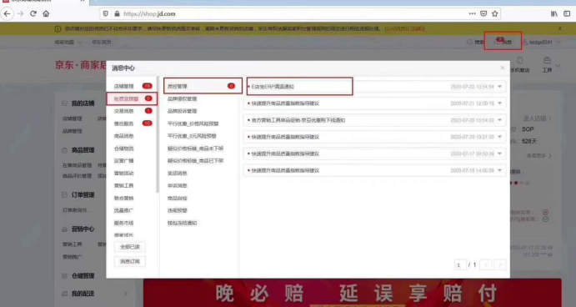Click the 消息订阅 button
The image size is (576, 307).
(130, 261)
